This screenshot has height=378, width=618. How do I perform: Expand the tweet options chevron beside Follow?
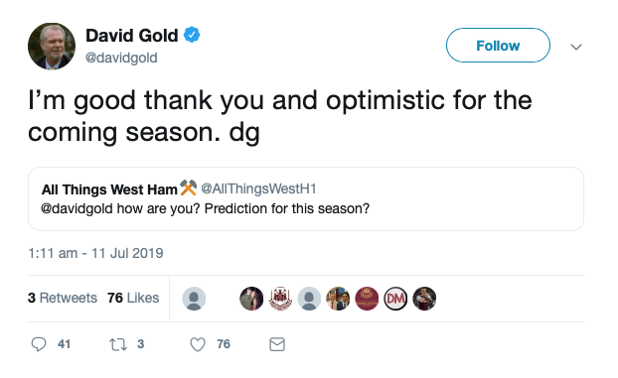pos(576,47)
